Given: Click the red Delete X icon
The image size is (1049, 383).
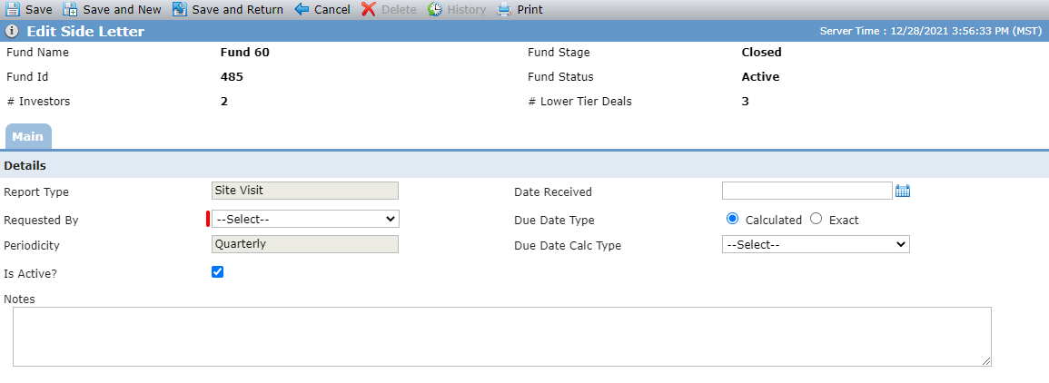Looking at the screenshot, I should coord(369,9).
